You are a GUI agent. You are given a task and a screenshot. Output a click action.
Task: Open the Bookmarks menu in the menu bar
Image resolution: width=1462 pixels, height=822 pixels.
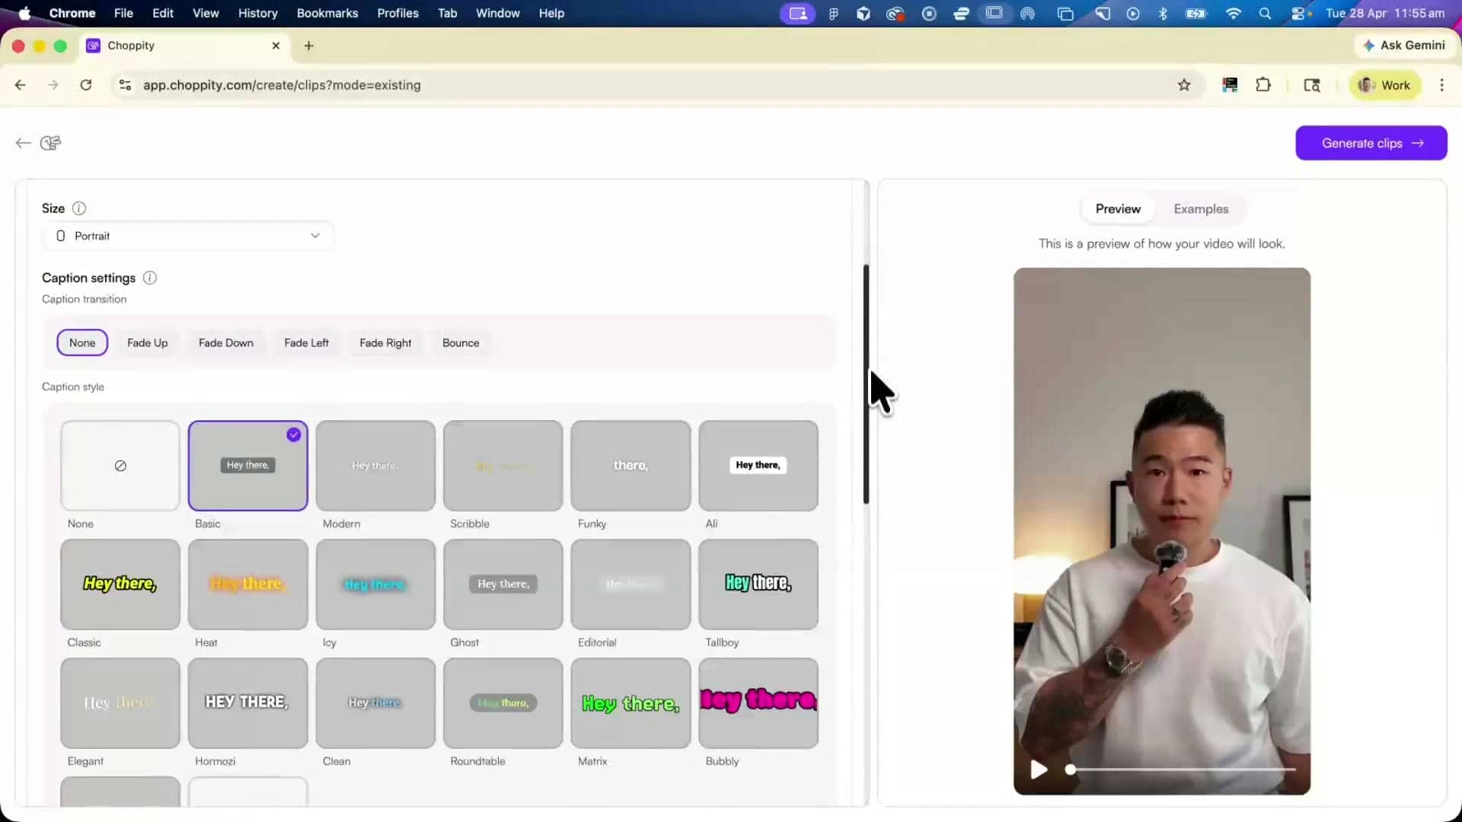(327, 14)
